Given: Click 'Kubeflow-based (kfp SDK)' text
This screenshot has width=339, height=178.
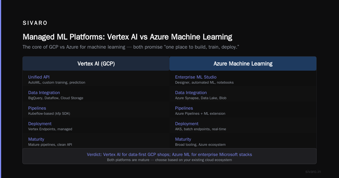Looking at the screenshot, I should click(x=49, y=114).
